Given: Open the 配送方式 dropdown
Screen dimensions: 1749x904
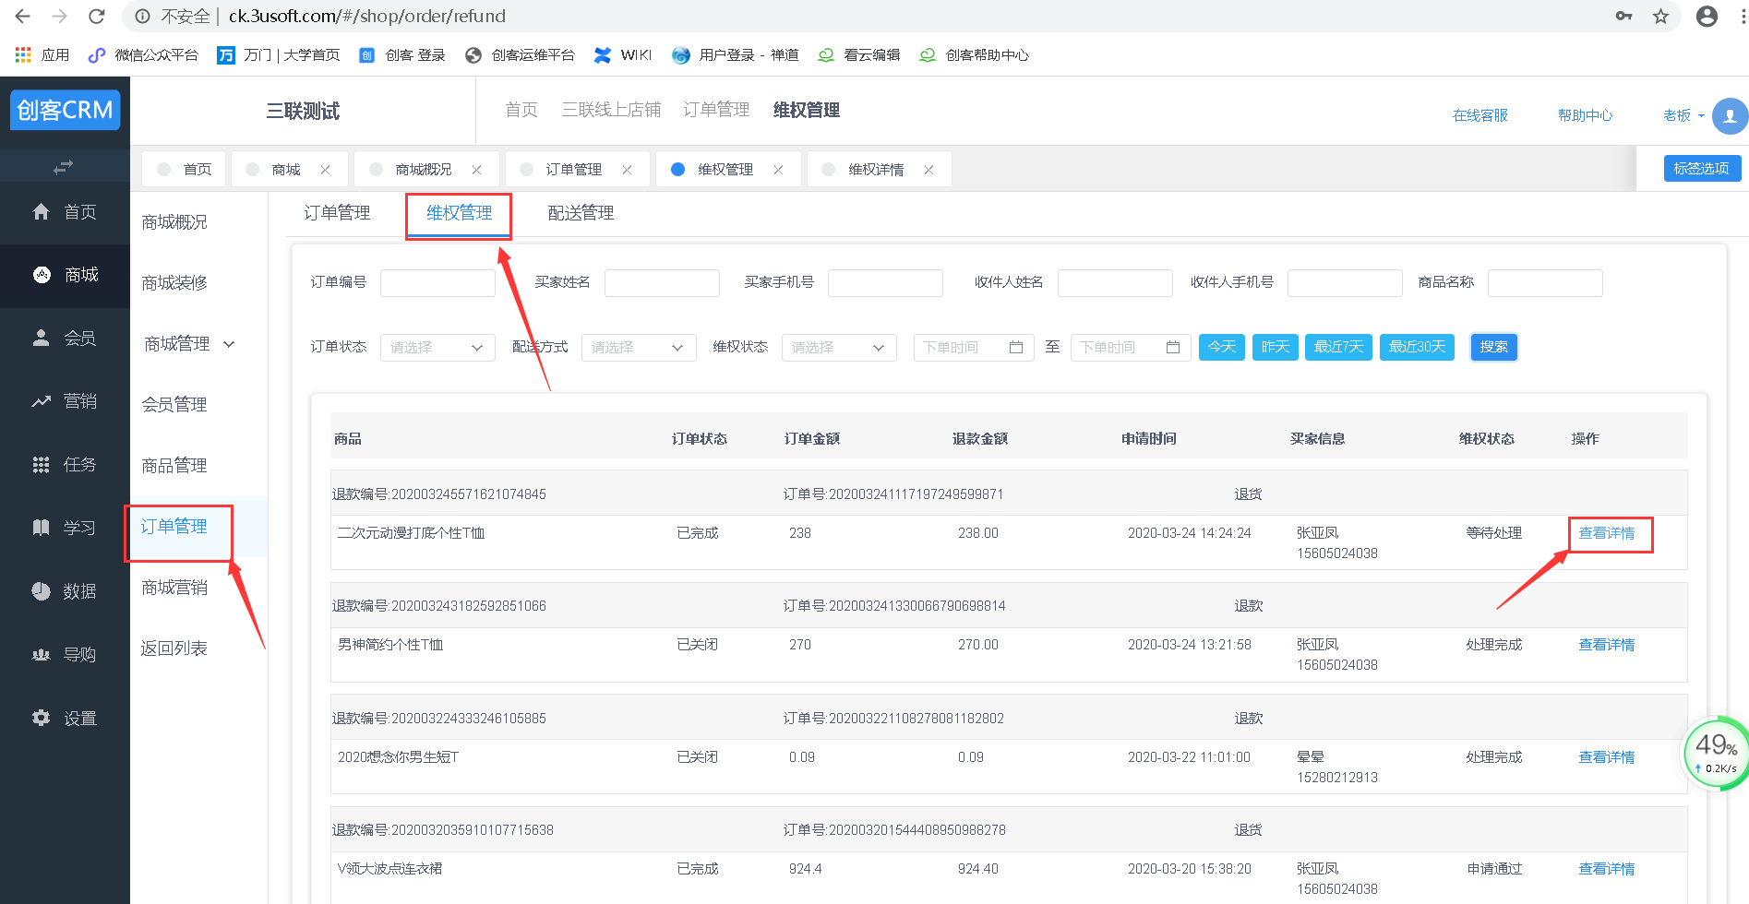Looking at the screenshot, I should (x=639, y=348).
